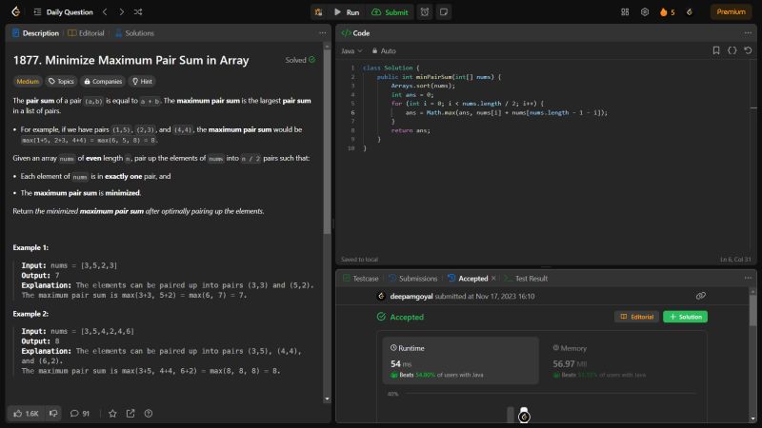Open code panel more options menu

(x=748, y=33)
